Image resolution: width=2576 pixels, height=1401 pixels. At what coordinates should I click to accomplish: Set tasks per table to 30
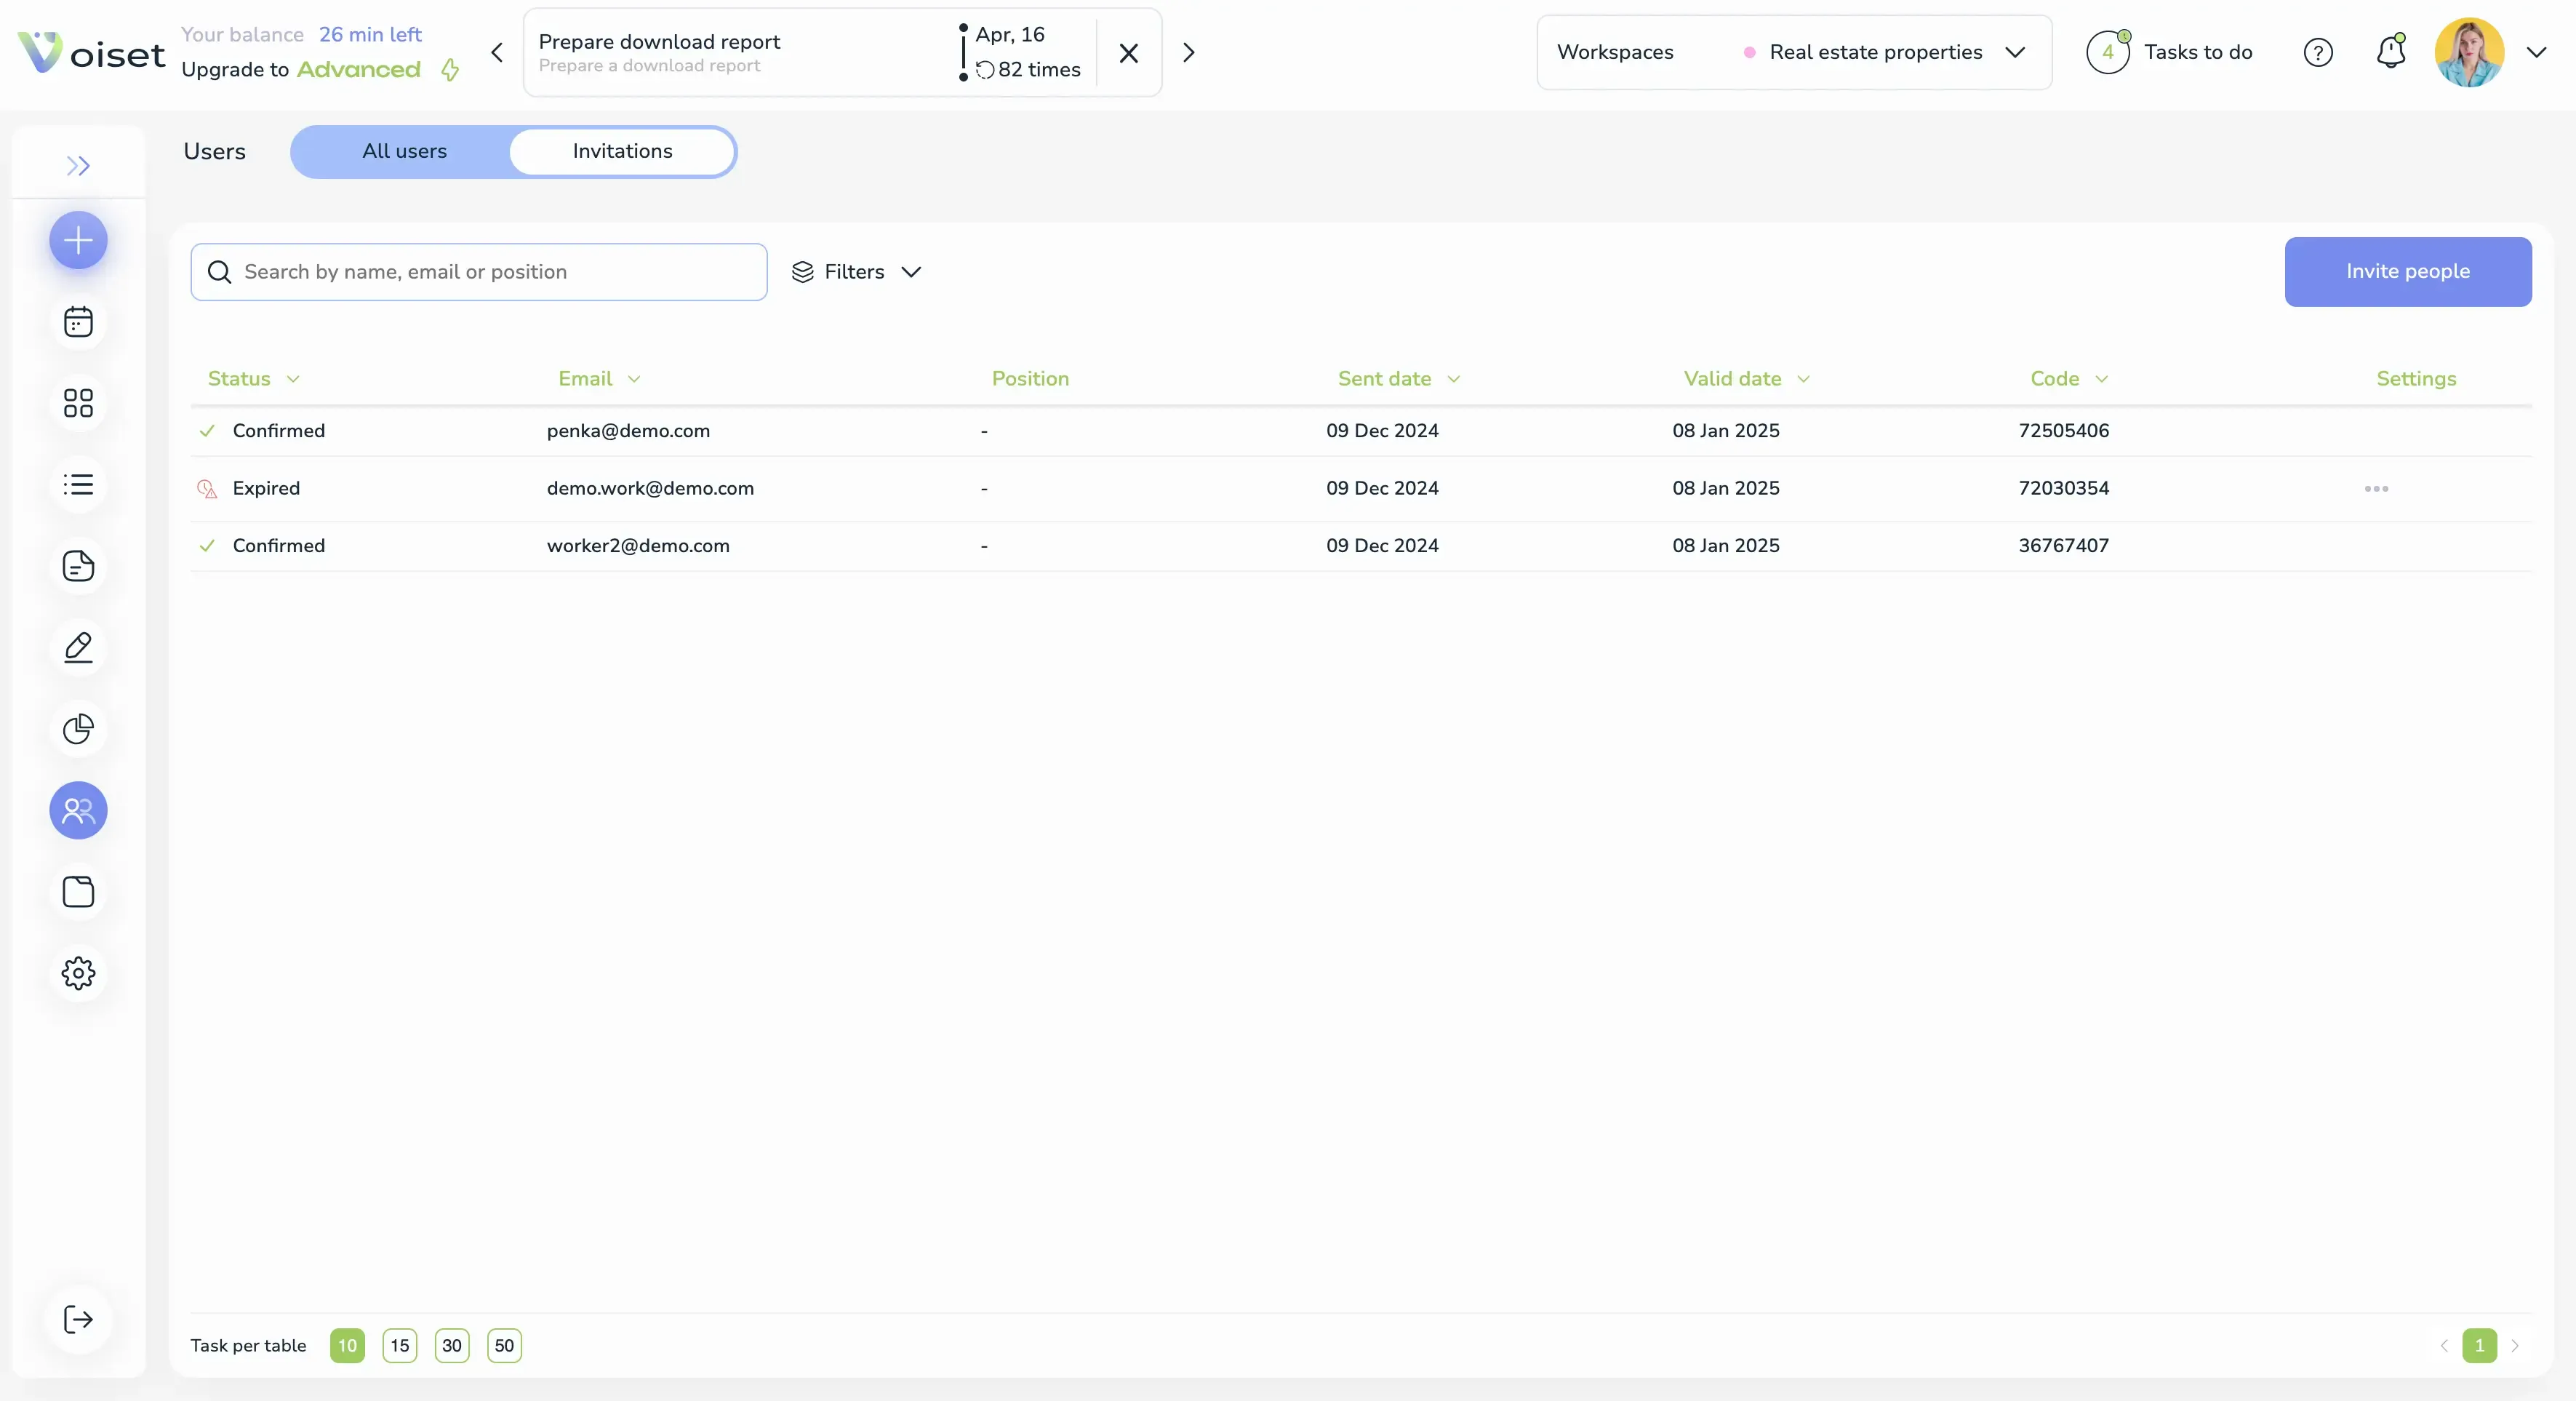coord(452,1345)
